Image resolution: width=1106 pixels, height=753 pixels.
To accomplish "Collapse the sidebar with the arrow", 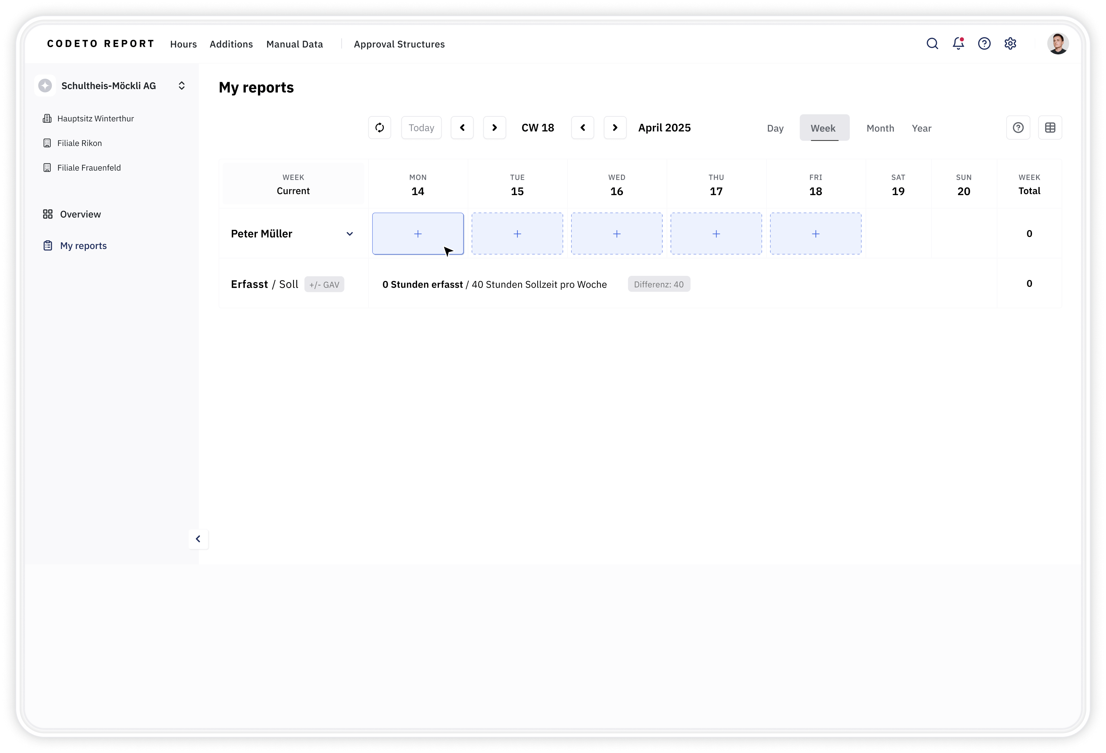I will tap(198, 539).
